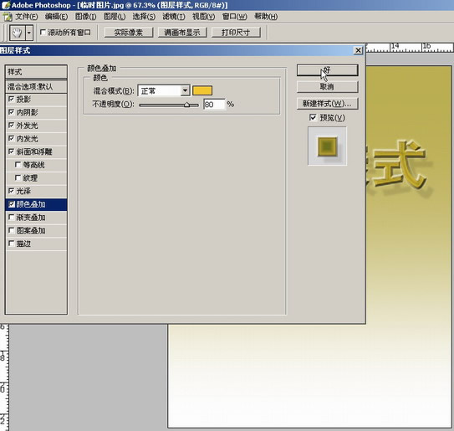Click the orange overlay color swatch

tap(202, 90)
